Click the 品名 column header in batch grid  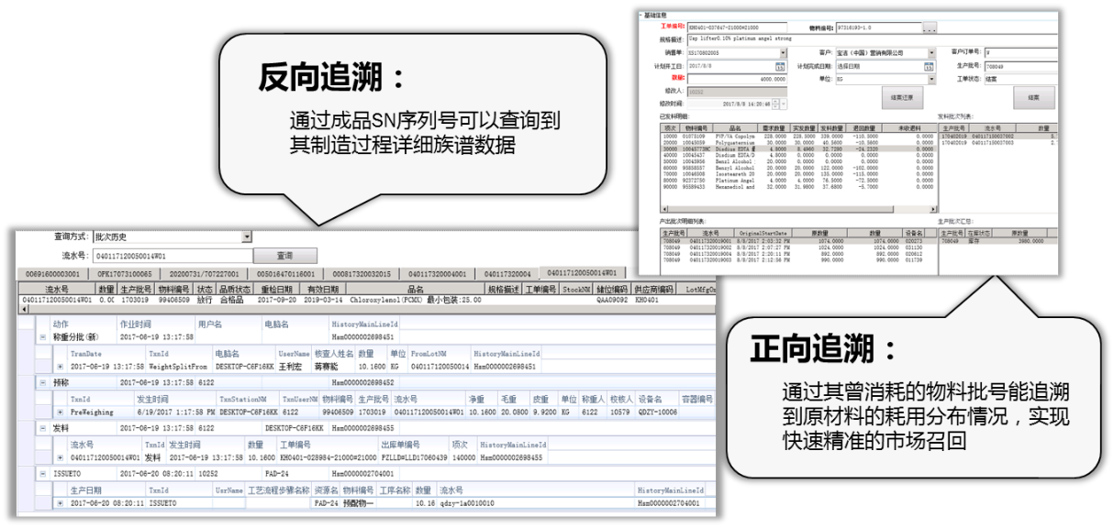[x=415, y=288]
